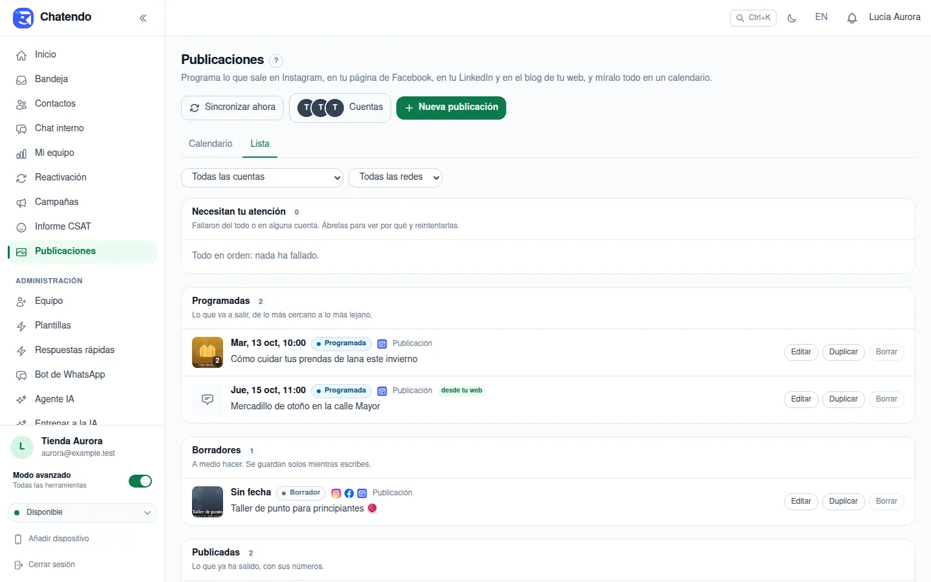The height and width of the screenshot is (582, 931).
Task: Open the Disponible status dropdown
Action: click(82, 513)
